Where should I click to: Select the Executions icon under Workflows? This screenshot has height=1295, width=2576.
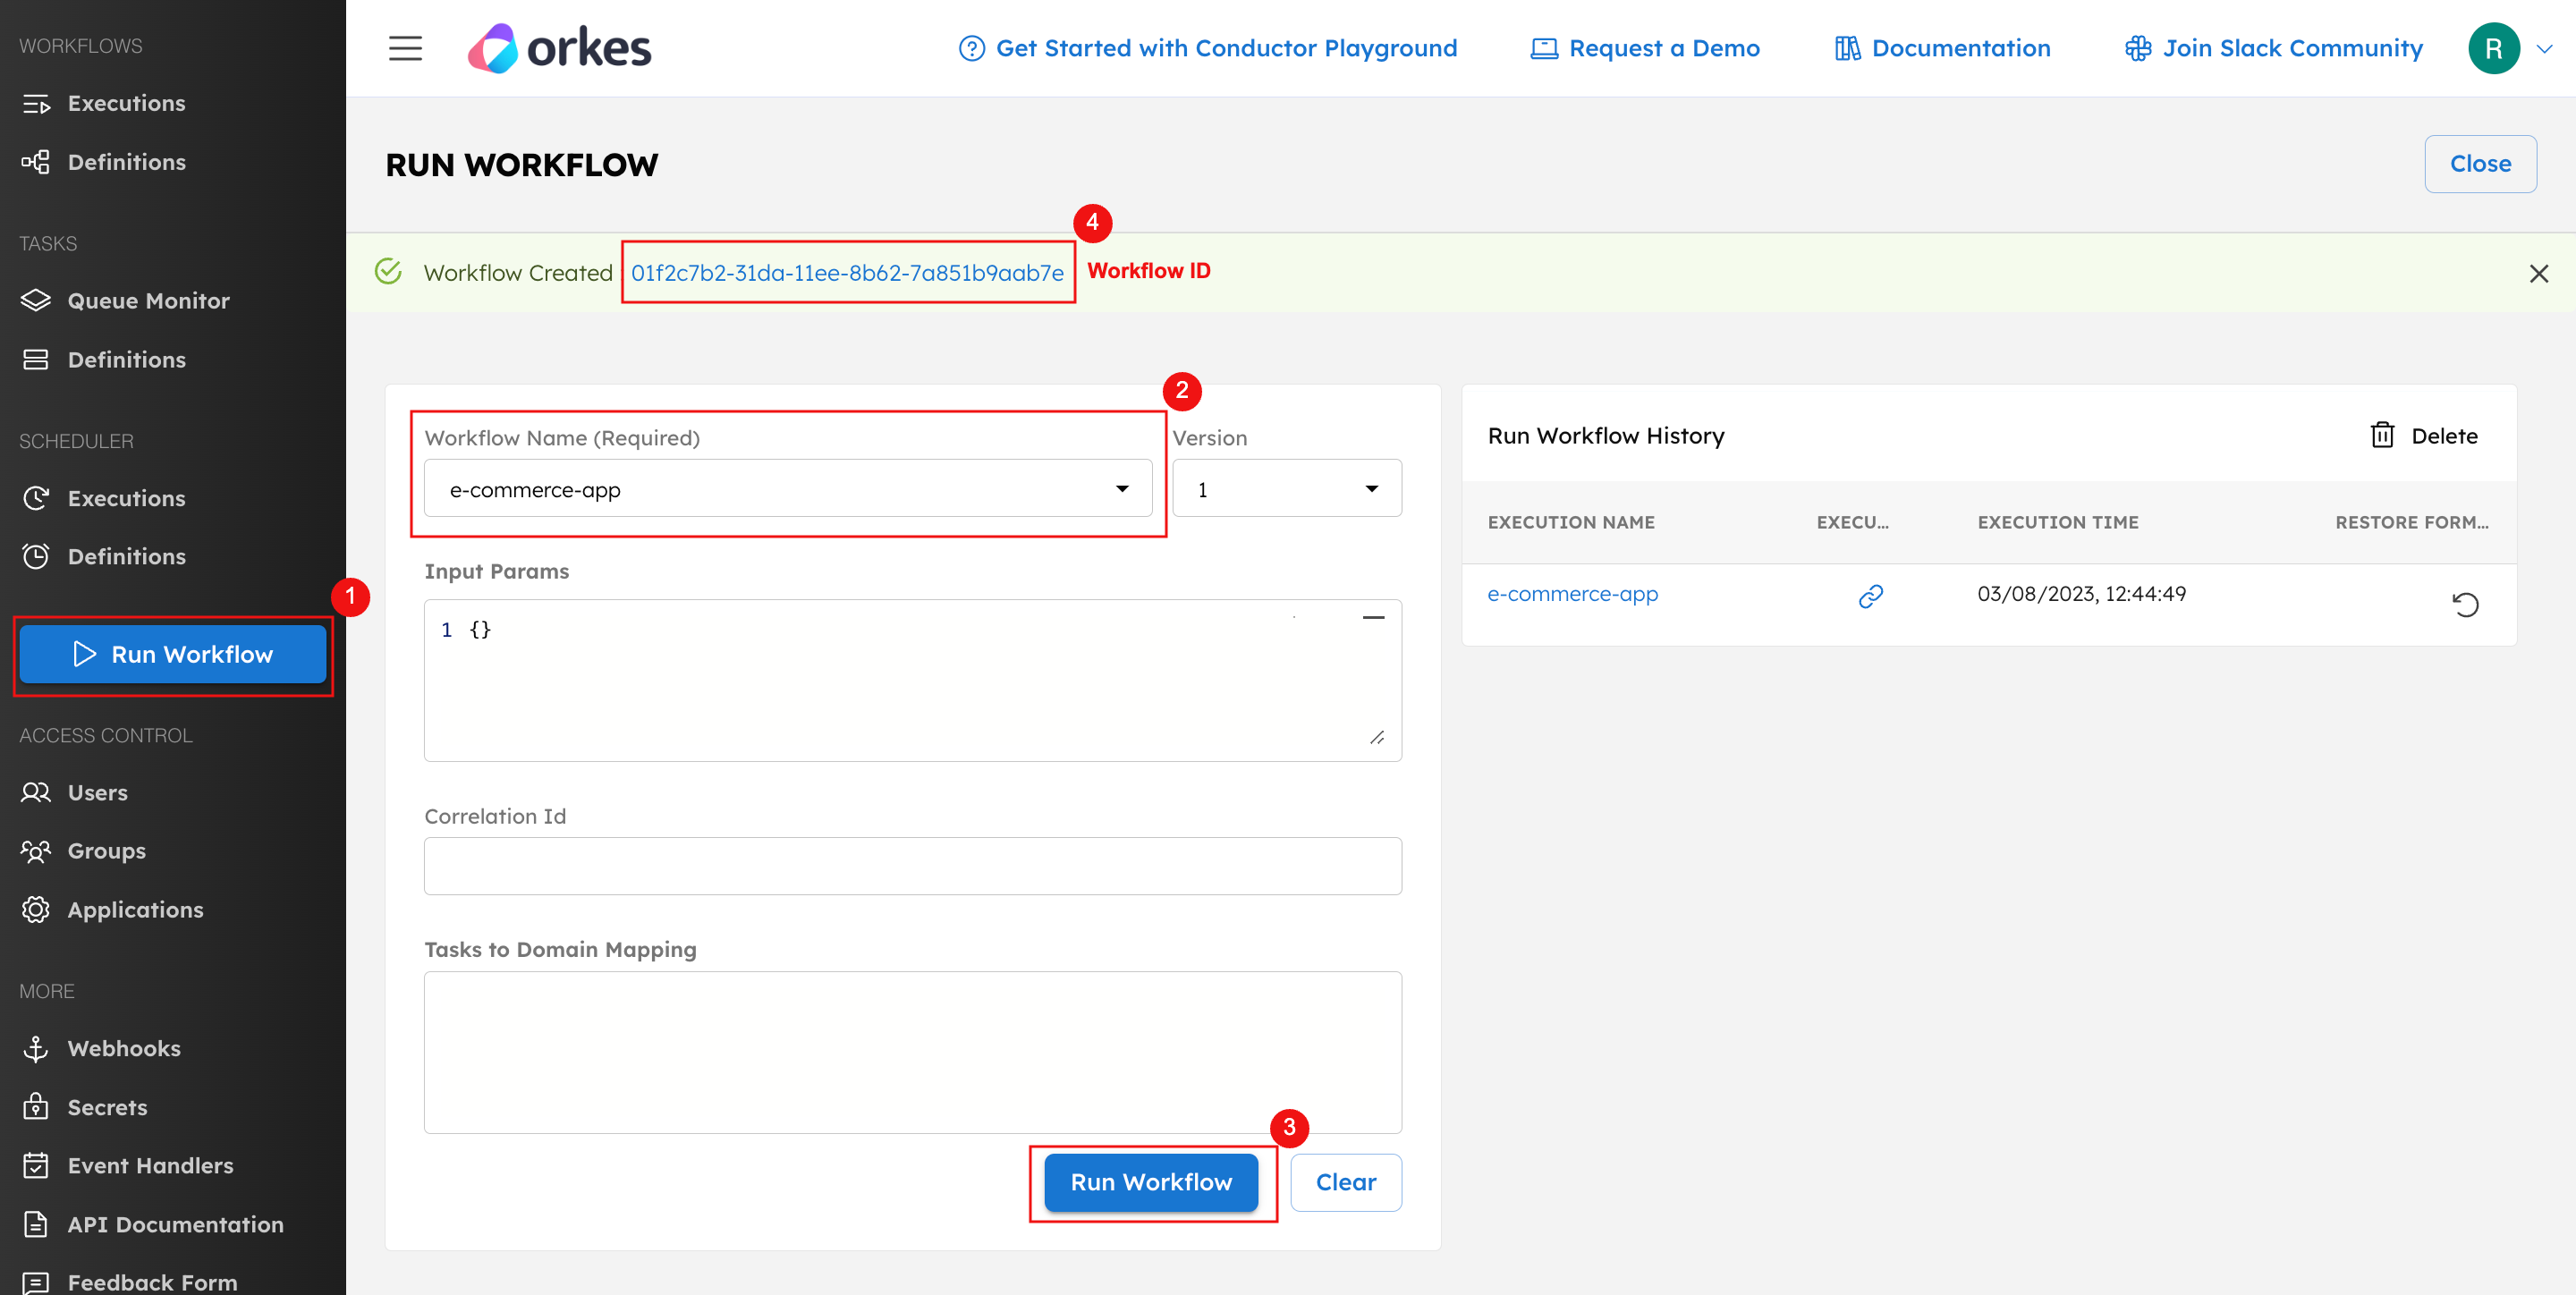126,102
